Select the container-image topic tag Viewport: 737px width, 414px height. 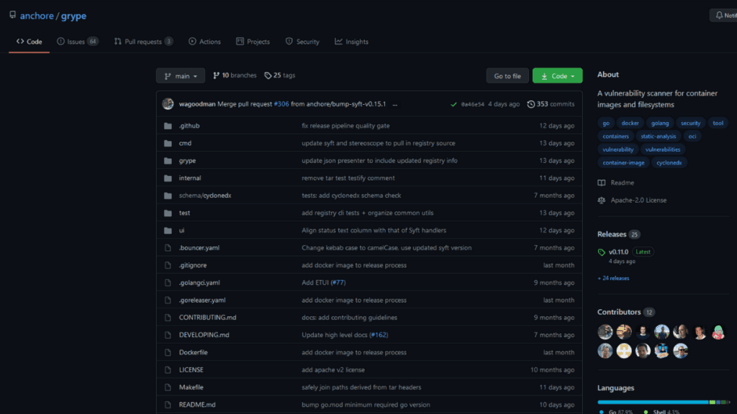coord(623,162)
